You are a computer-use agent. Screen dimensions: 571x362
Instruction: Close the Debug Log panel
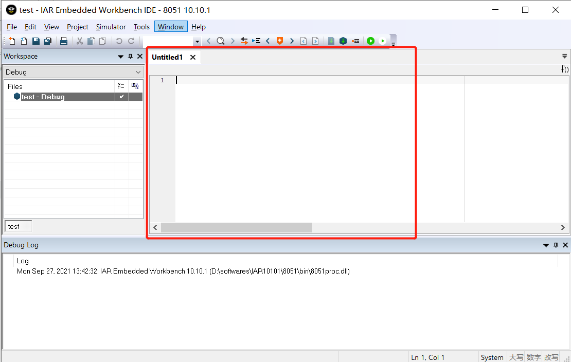[x=565, y=245]
